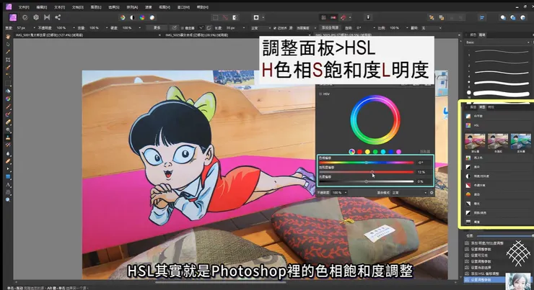
Task: Open HSL dialog settings gear
Action: [432, 193]
